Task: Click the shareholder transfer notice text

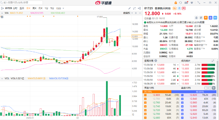Action: click(x=175, y=22)
